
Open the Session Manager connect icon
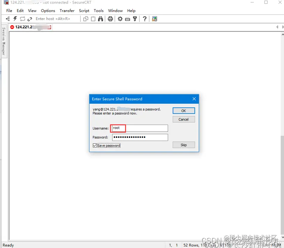click(8, 19)
